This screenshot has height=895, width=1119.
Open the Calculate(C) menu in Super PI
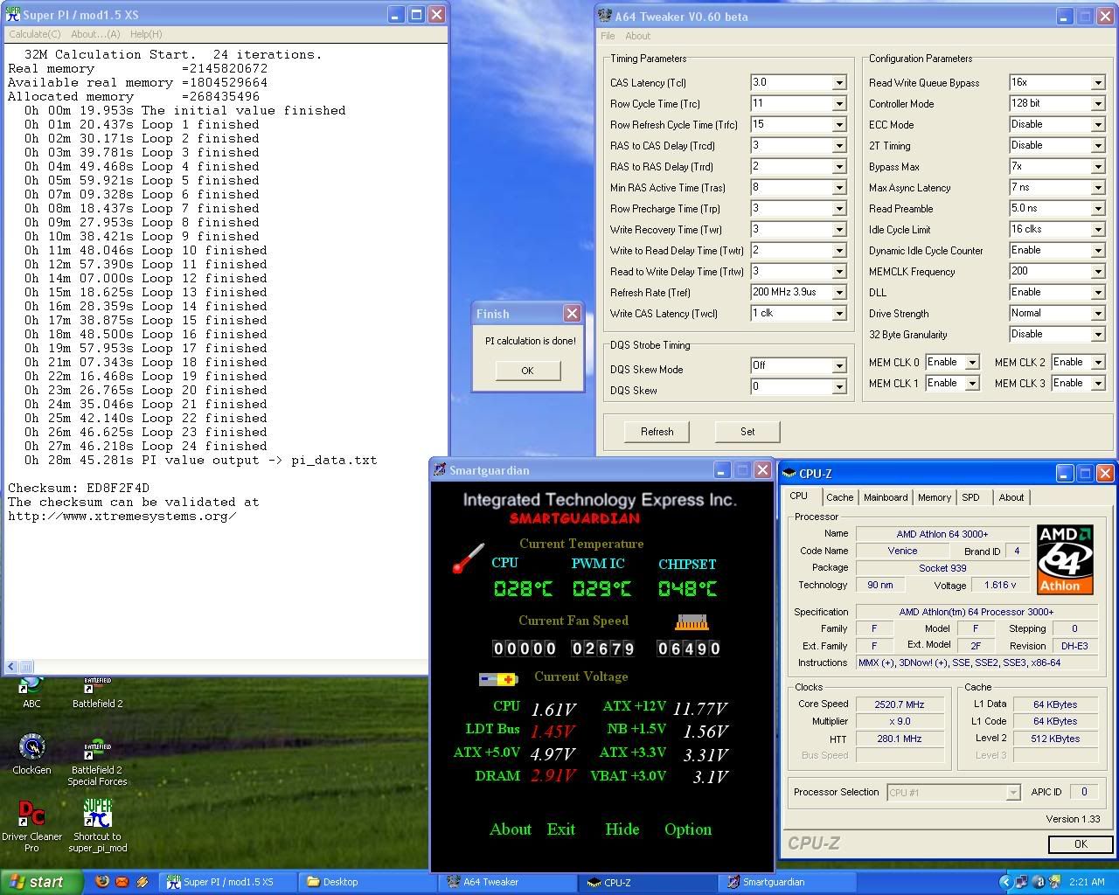pyautogui.click(x=35, y=34)
